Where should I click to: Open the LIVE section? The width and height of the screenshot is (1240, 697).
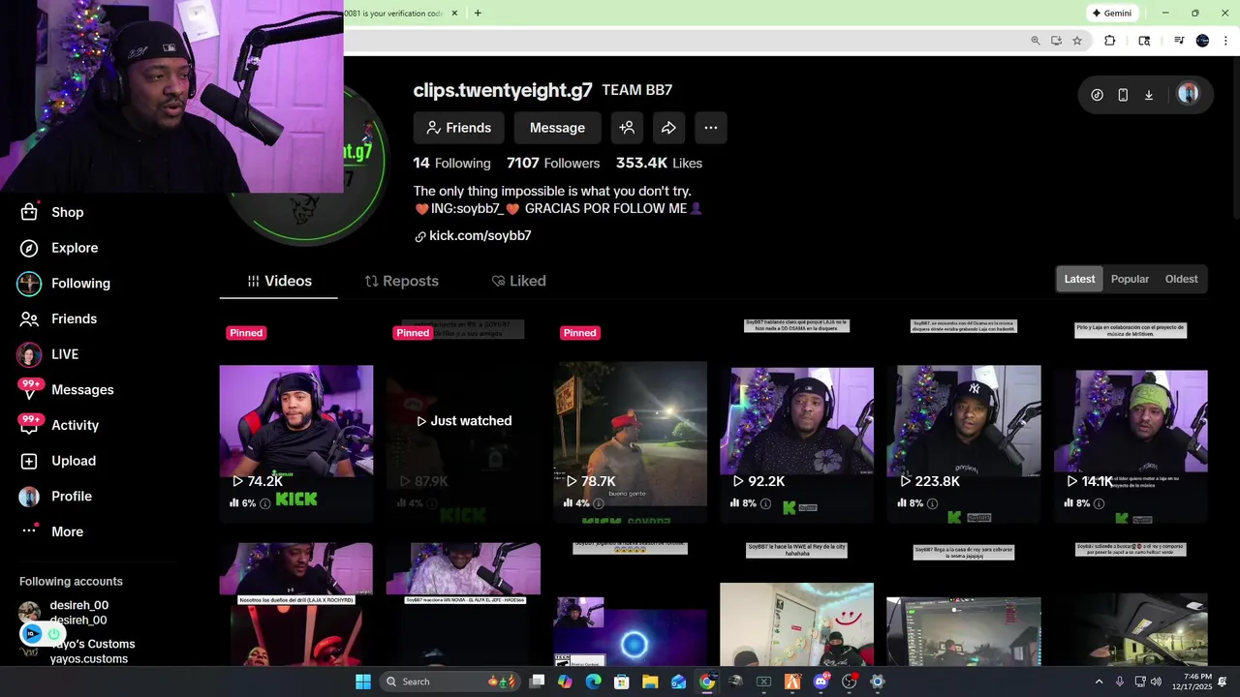[x=48, y=354]
